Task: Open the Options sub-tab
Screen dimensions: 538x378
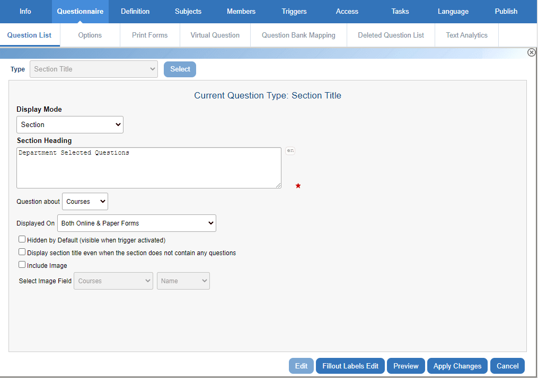Action: 90,35
